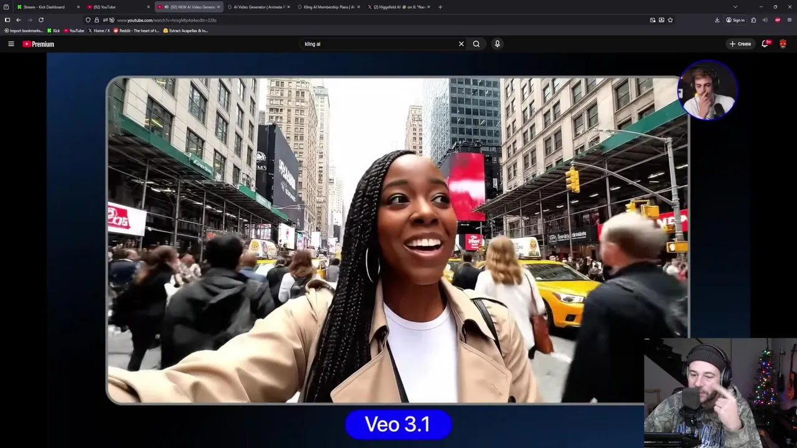
Task: Open the Extract Acapellas bookmark
Action: click(186, 30)
